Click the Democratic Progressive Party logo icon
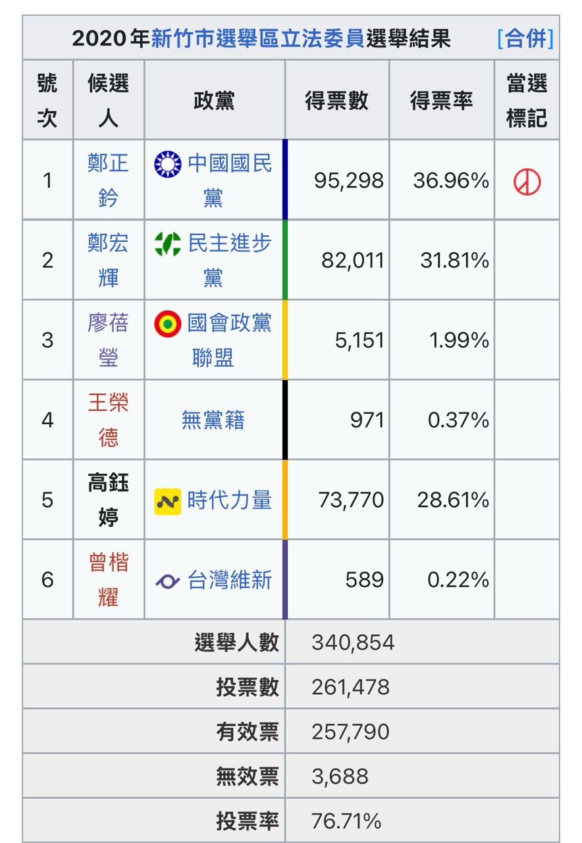This screenshot has height=843, width=582. click(168, 244)
